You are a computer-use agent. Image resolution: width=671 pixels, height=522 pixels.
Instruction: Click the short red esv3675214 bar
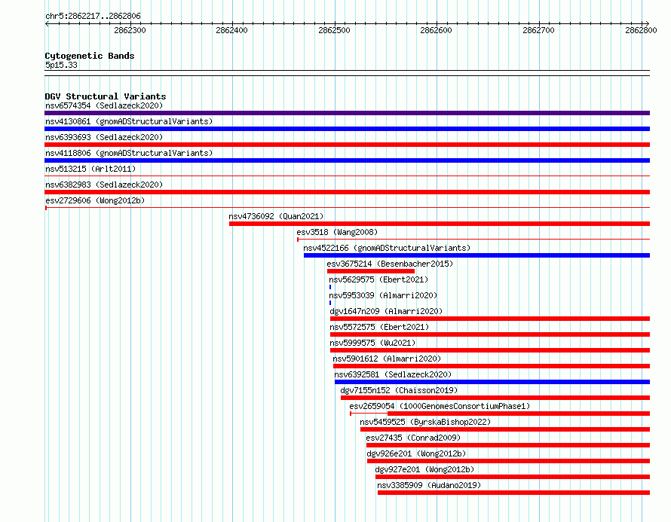click(x=371, y=271)
